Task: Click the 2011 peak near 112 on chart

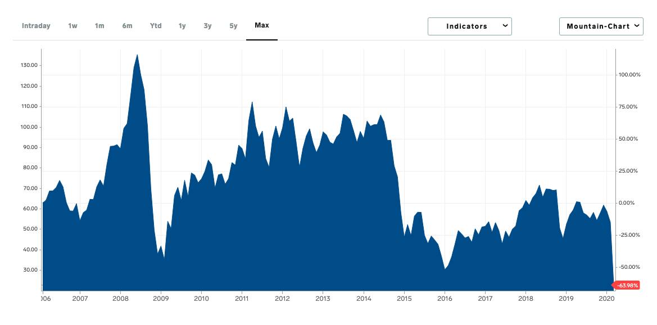Action: (x=252, y=102)
